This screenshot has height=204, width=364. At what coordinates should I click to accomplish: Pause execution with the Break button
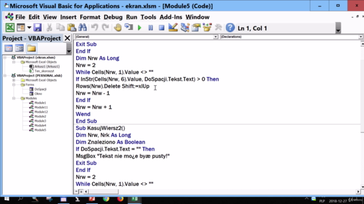pos(150,28)
